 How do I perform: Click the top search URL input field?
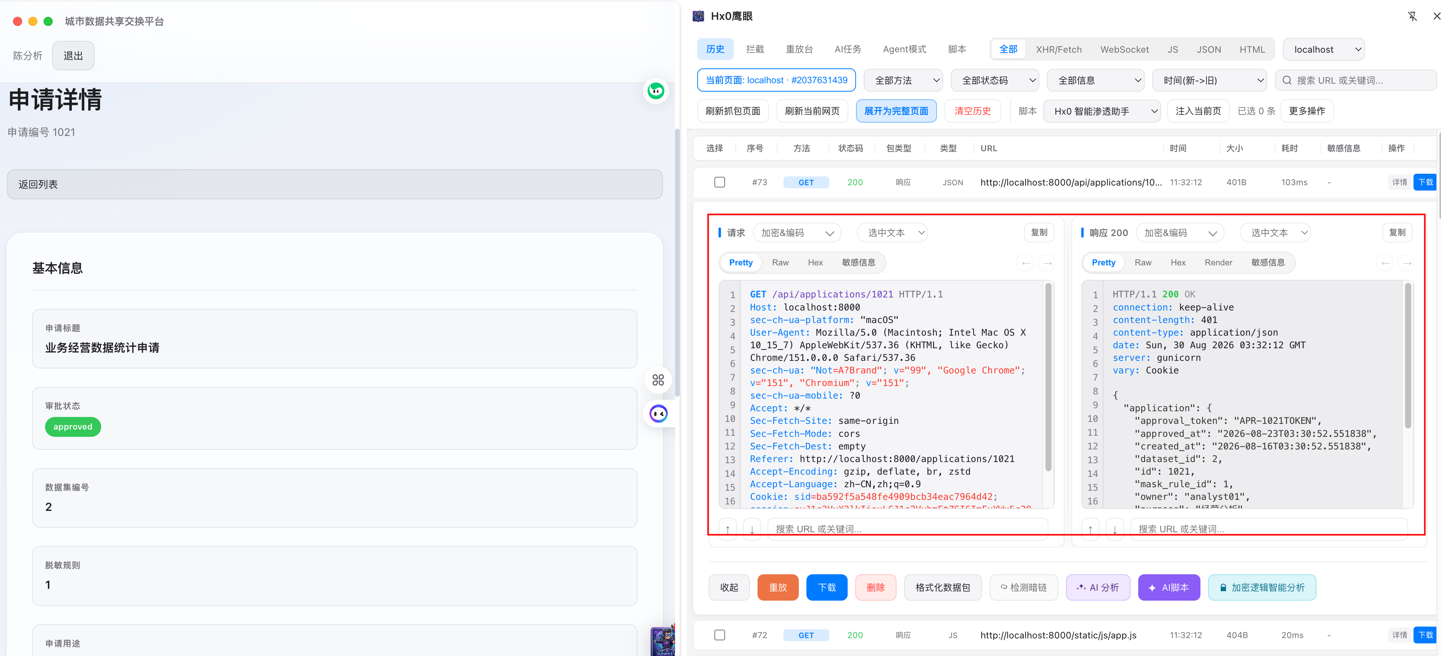pyautogui.click(x=1355, y=81)
